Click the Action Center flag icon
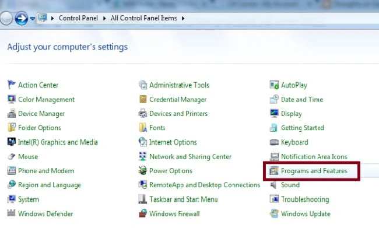Screen dimensions: 379x228 coord(11,85)
